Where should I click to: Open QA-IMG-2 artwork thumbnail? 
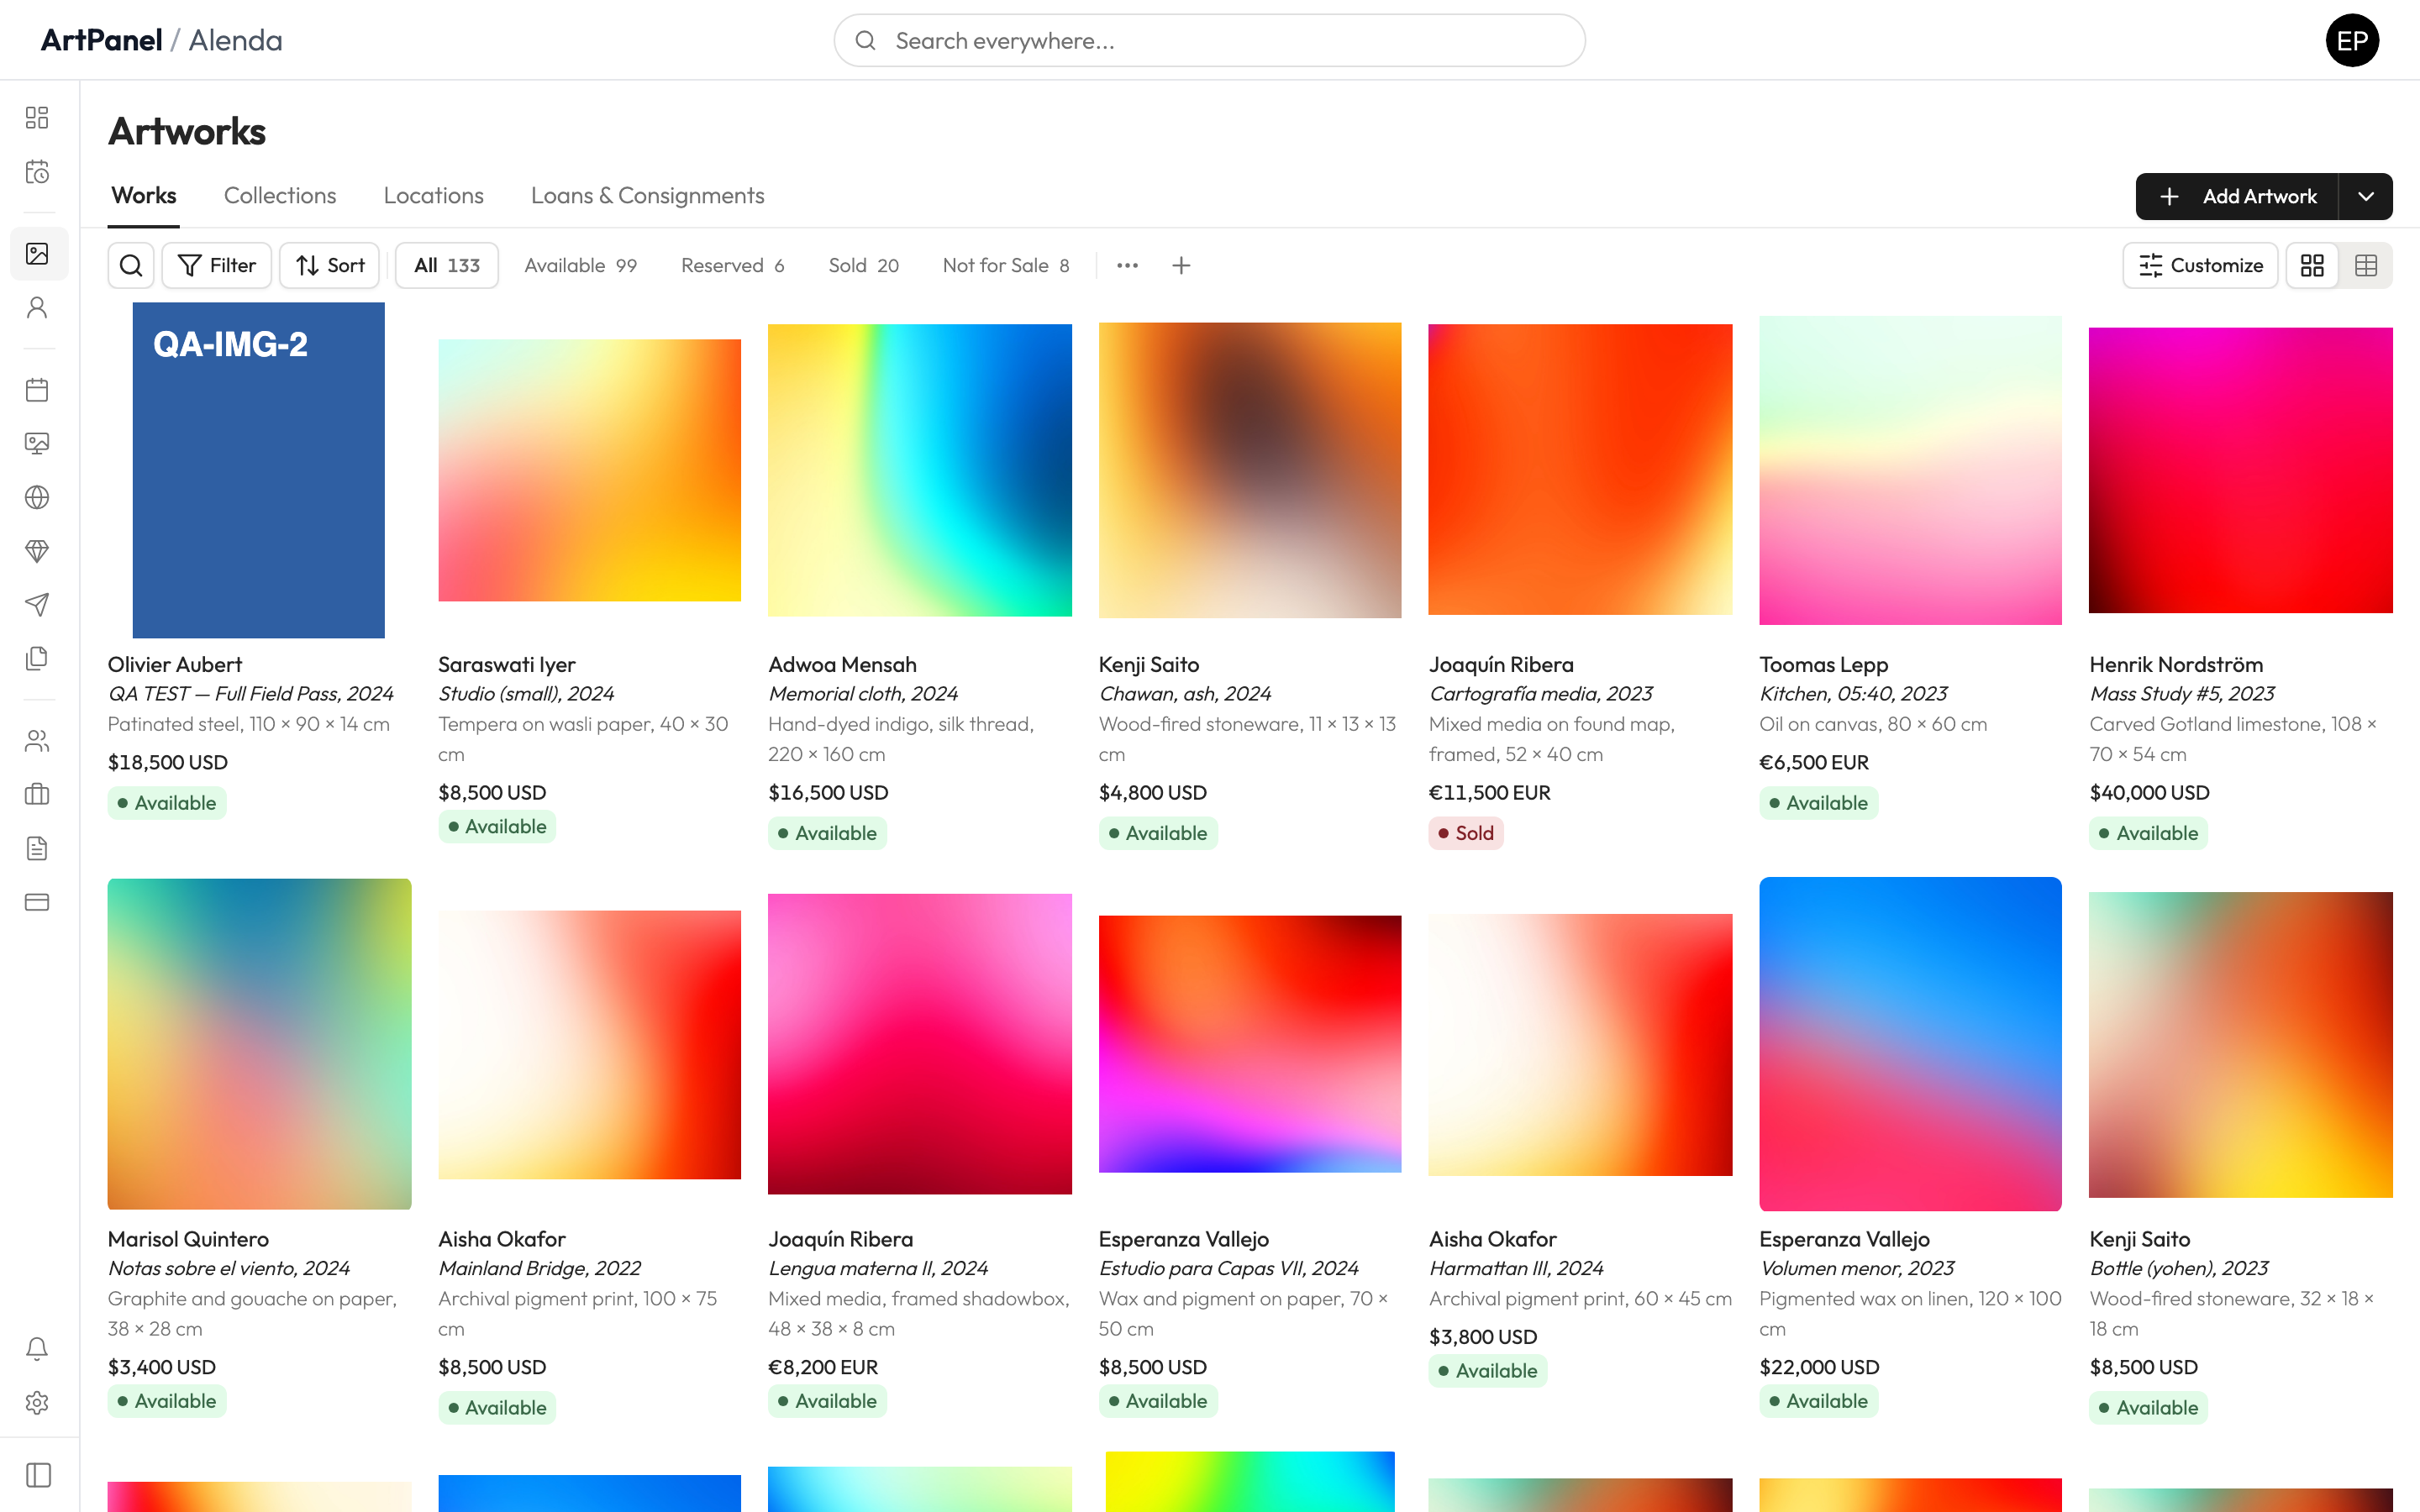tap(259, 470)
